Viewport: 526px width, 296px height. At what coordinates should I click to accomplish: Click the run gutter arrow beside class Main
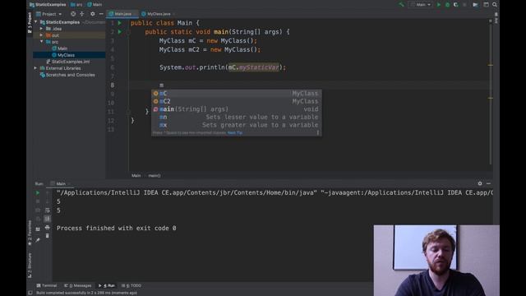point(120,23)
